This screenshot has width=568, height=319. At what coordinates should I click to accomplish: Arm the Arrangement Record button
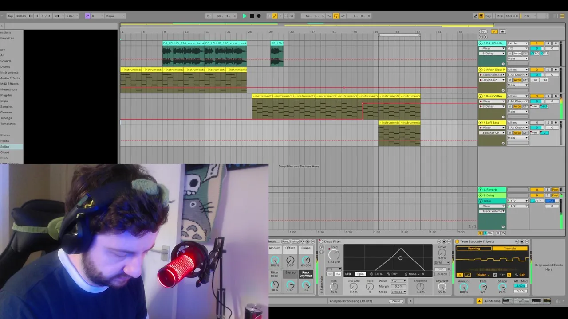259,16
